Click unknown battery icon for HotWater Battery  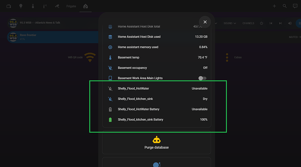coord(110,109)
